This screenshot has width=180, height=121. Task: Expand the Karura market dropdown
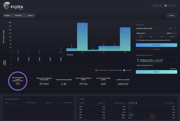(x=30, y=16)
